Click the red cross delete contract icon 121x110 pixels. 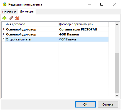tap(17, 18)
